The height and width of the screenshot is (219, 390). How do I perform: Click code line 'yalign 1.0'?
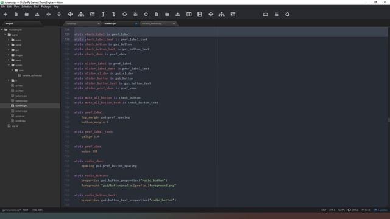[x=90, y=137]
